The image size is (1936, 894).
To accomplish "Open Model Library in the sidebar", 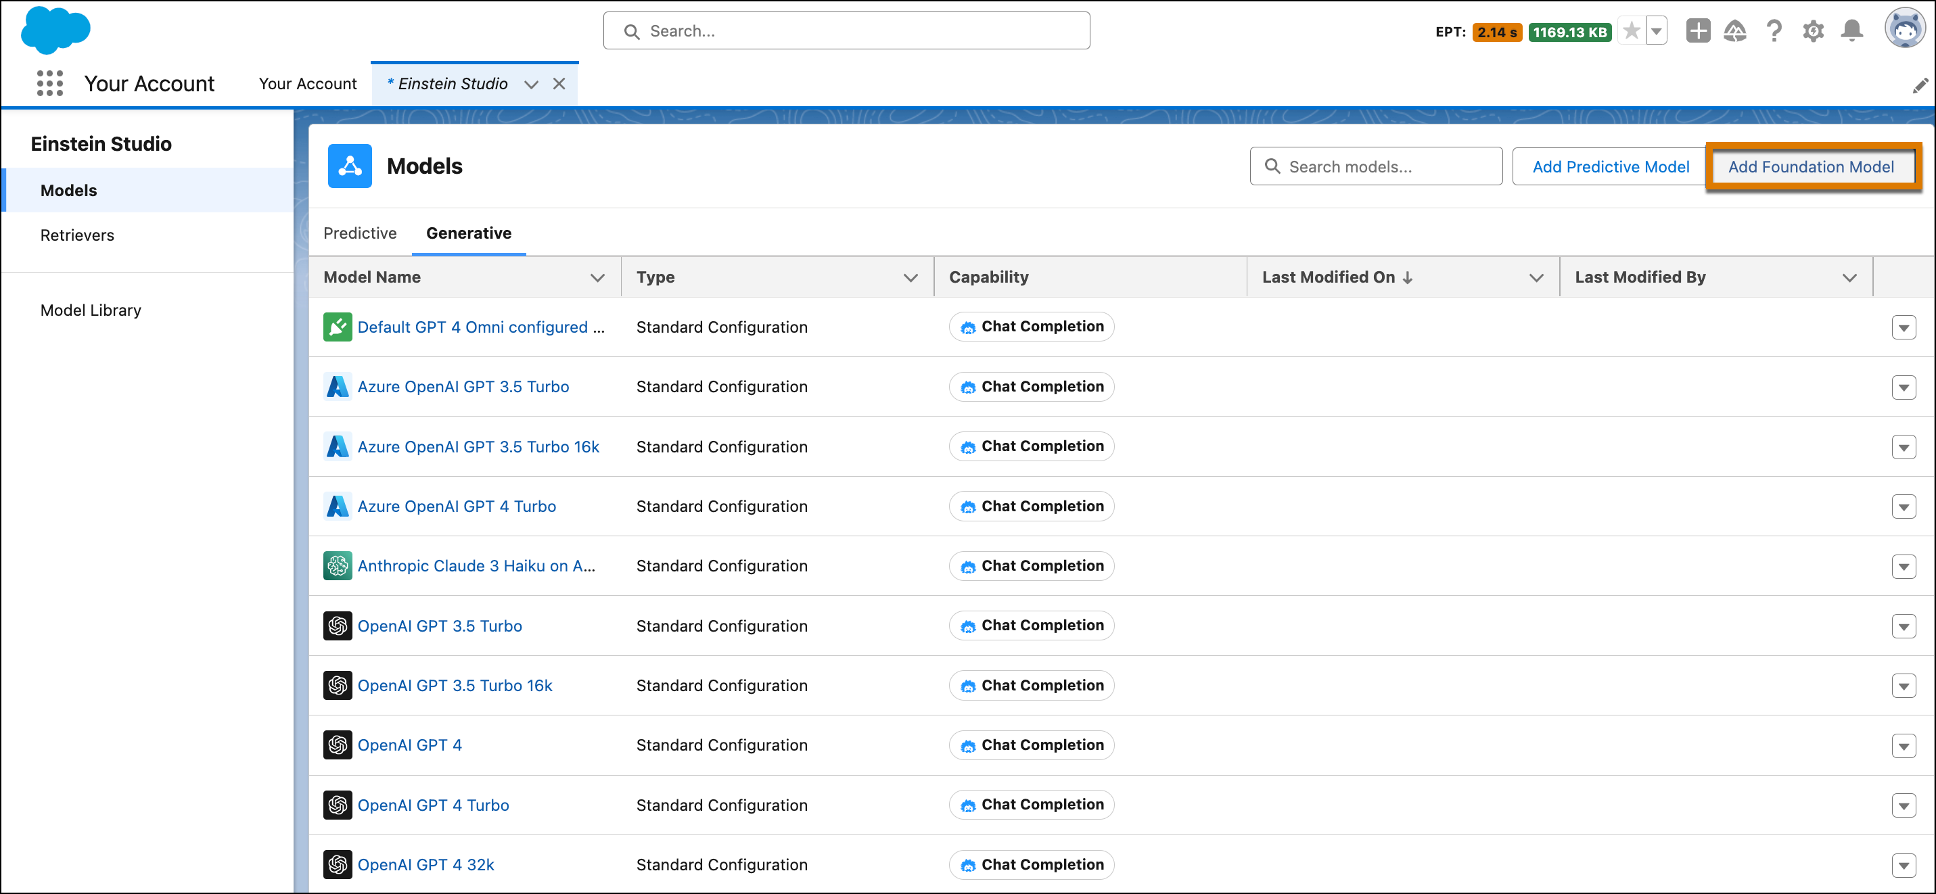I will coord(148,310).
